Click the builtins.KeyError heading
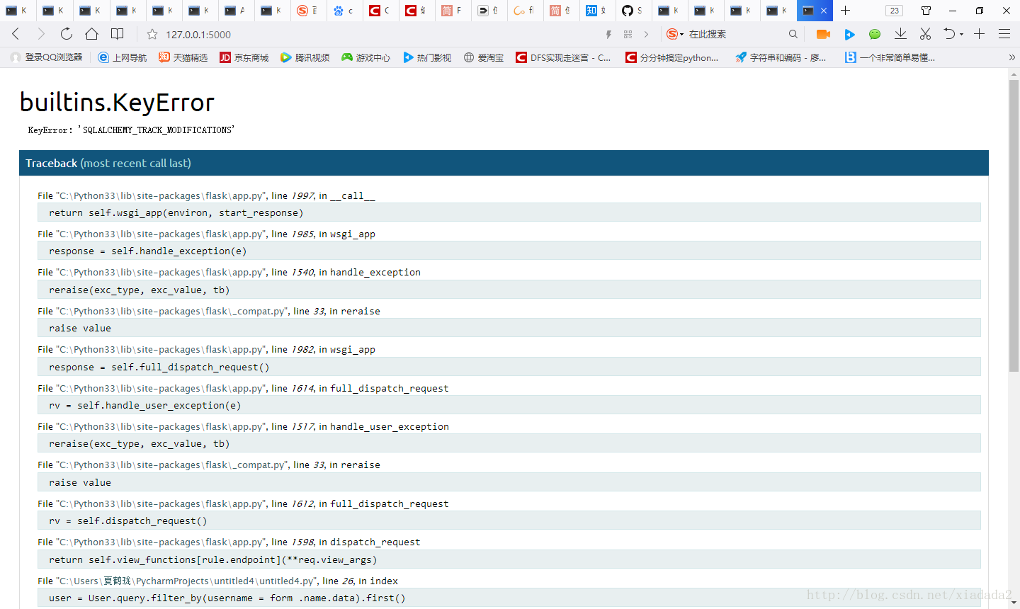 (117, 103)
